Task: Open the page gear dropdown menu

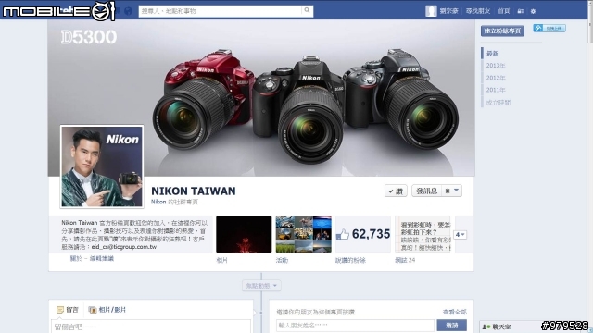Action: pos(451,191)
